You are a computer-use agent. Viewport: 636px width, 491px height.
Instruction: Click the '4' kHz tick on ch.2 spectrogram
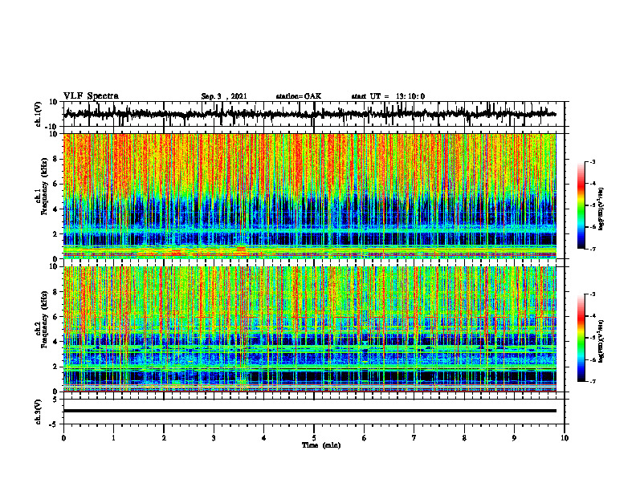pyautogui.click(x=55, y=342)
